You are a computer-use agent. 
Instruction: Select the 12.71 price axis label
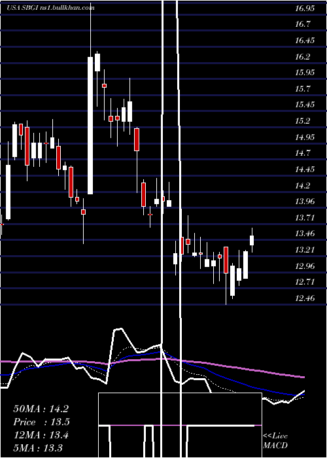305,282
